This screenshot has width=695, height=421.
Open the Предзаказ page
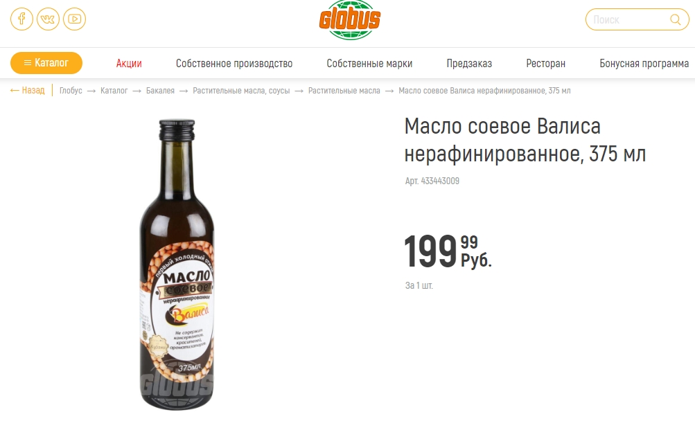click(x=469, y=64)
